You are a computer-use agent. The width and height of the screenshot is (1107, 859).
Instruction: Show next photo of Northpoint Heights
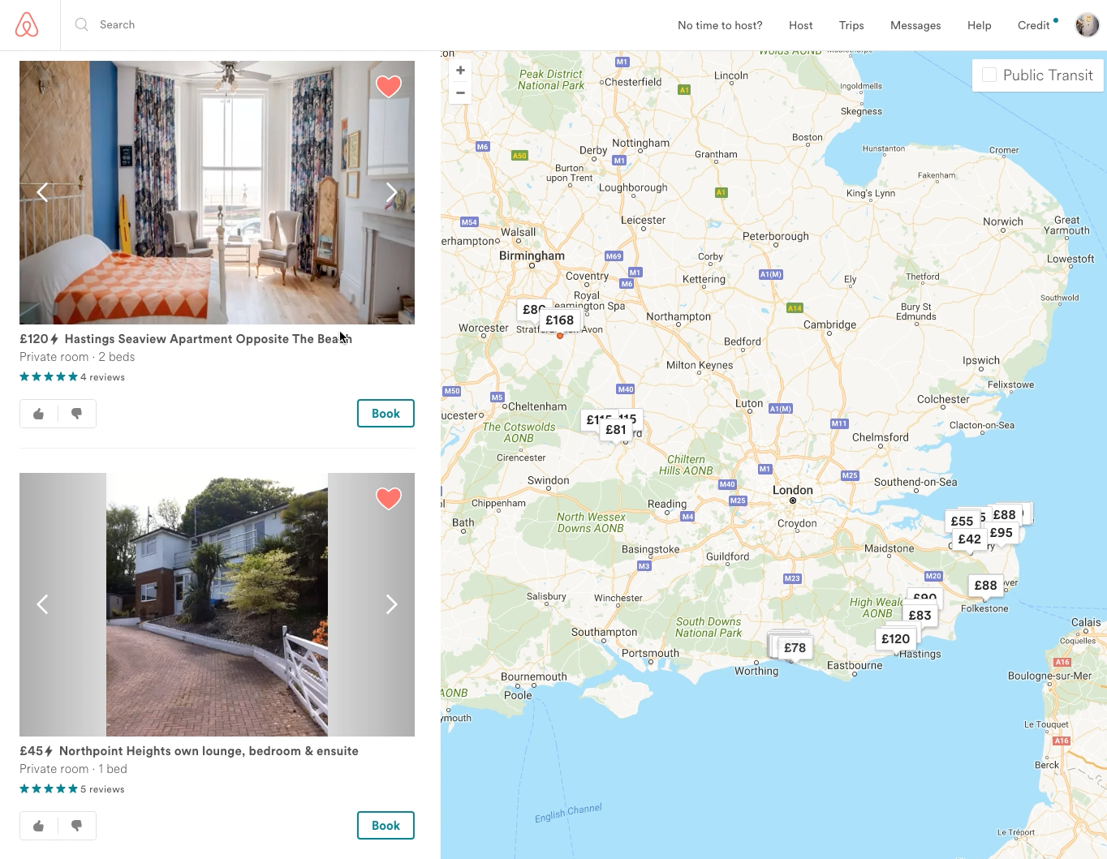[391, 604]
